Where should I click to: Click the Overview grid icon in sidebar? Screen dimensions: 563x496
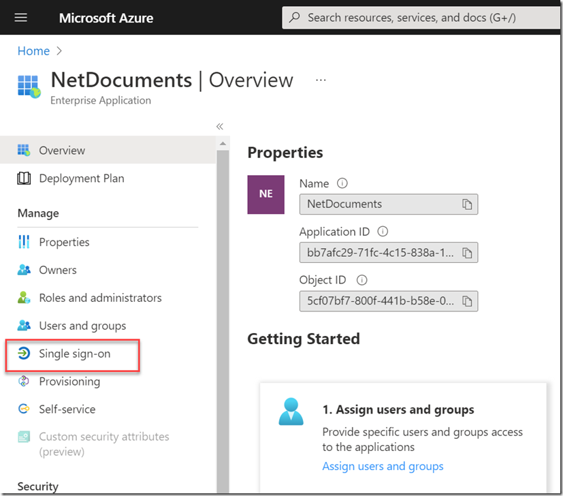(x=24, y=150)
